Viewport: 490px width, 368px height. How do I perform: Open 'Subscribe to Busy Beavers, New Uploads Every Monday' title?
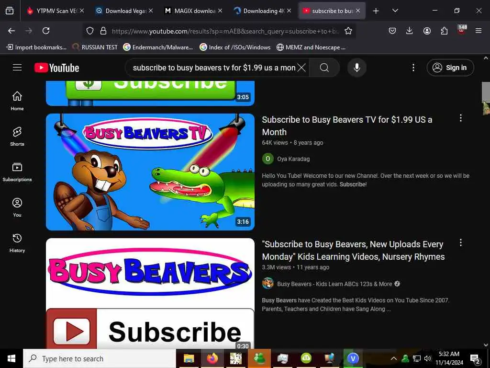[x=353, y=250]
